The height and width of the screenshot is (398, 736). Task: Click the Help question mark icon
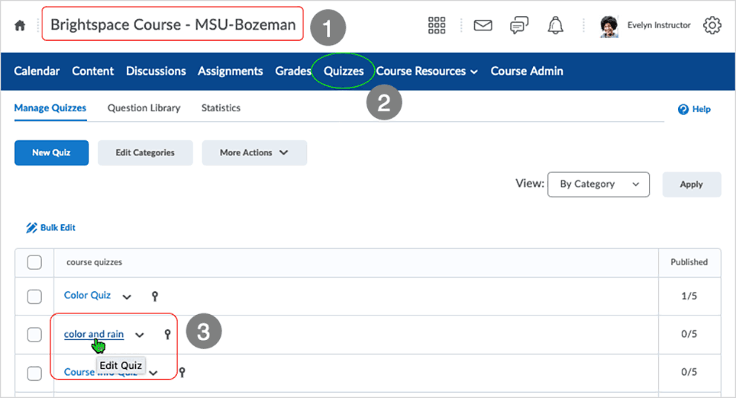point(683,109)
